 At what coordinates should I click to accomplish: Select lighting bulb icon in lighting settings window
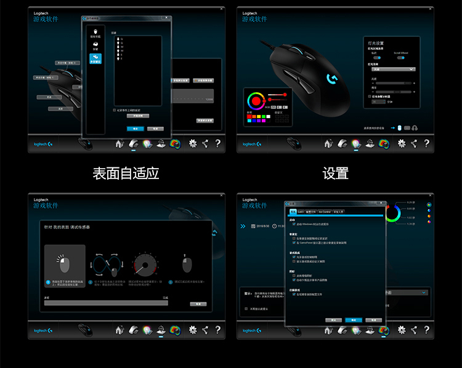tap(356, 143)
